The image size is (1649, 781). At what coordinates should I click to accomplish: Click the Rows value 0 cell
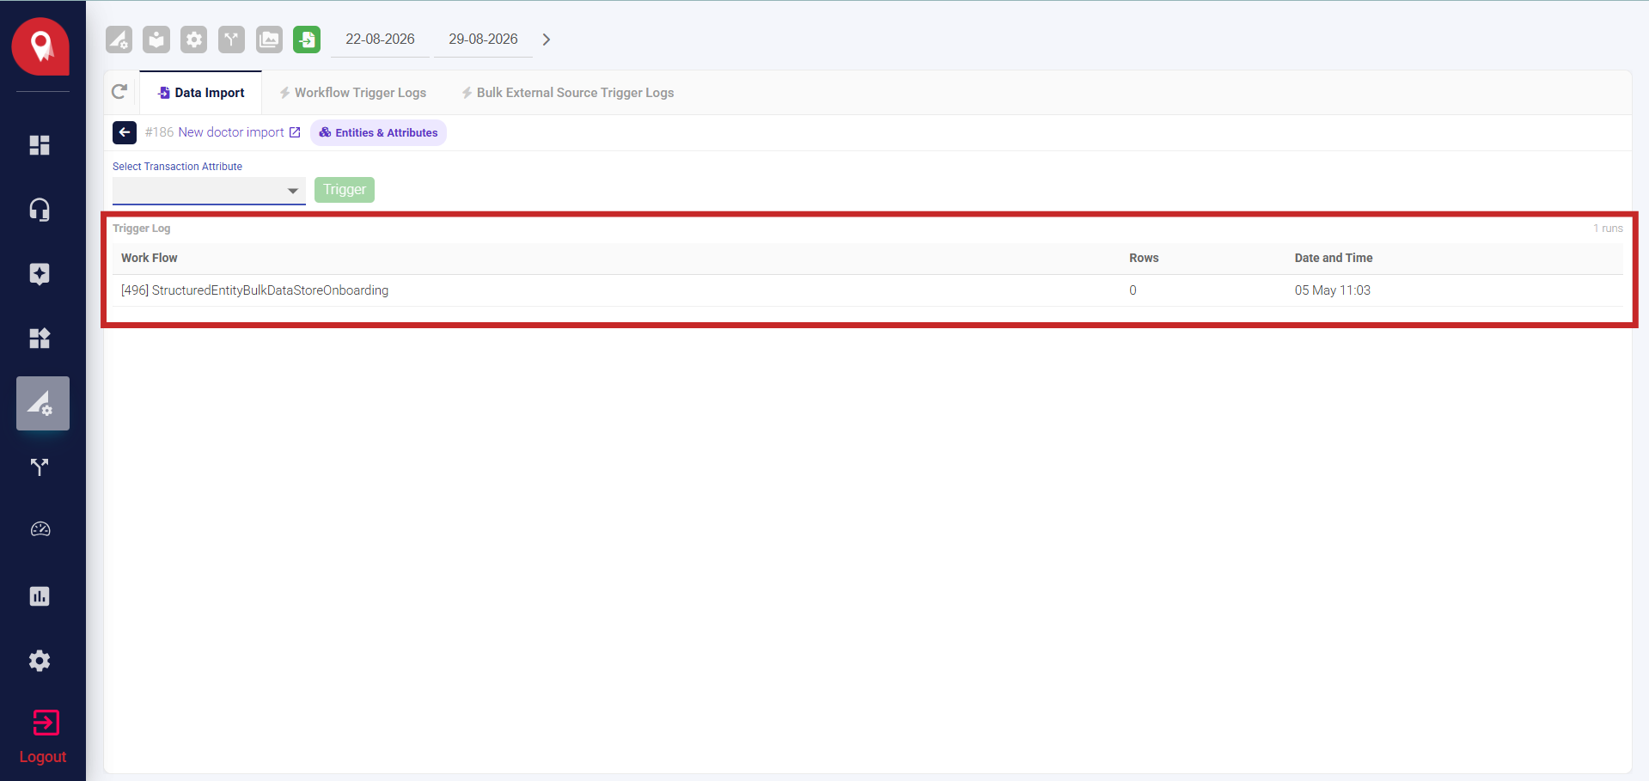pyautogui.click(x=1133, y=290)
